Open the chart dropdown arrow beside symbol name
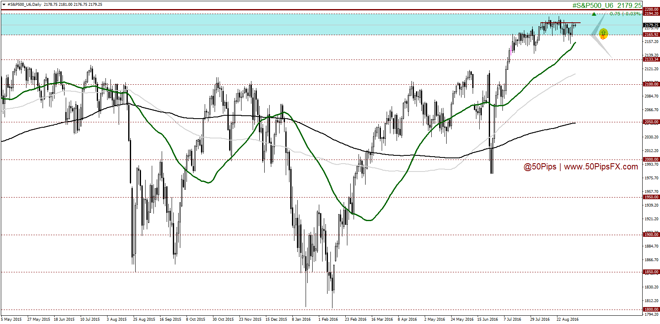This screenshot has height=324, width=660. pyautogui.click(x=3, y=5)
